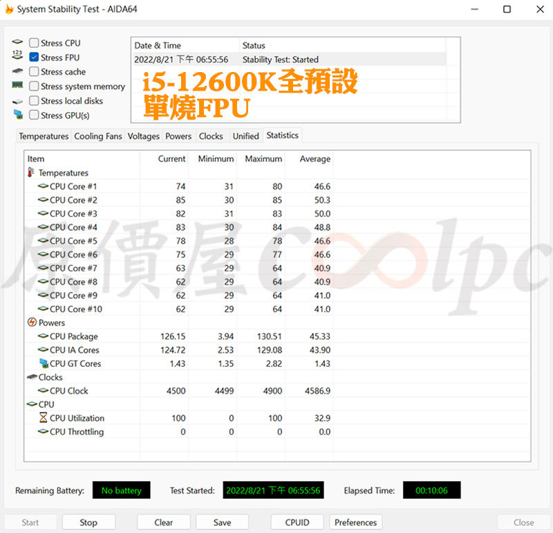Screen dimensions: 553x533
Task: Click the Date & Time log column header
Action: pyautogui.click(x=185, y=46)
